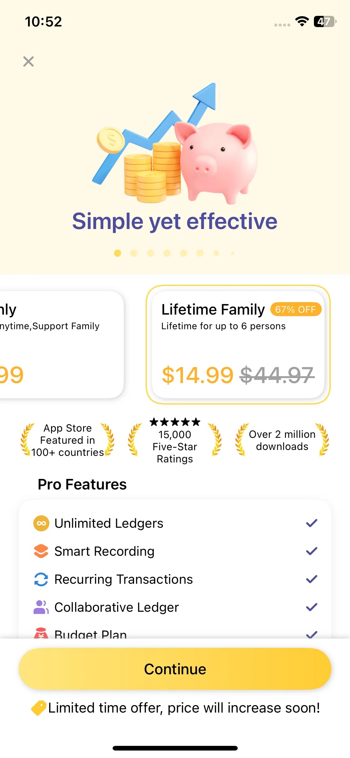Jump to the second carousel page dot

click(x=134, y=253)
